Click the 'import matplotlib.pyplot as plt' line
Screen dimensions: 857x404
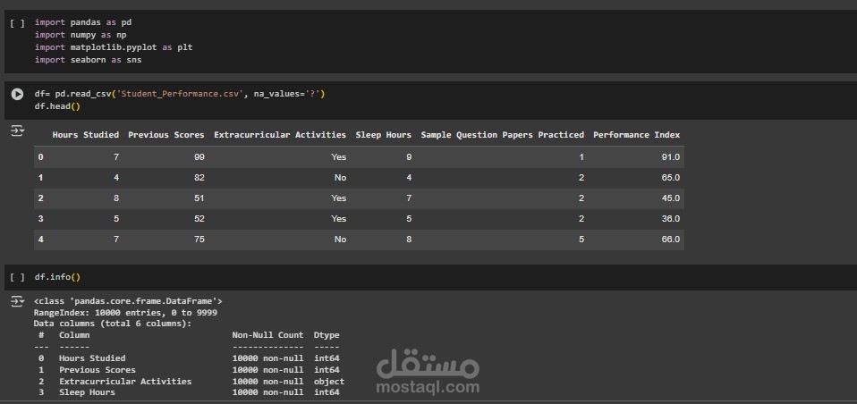coord(114,47)
